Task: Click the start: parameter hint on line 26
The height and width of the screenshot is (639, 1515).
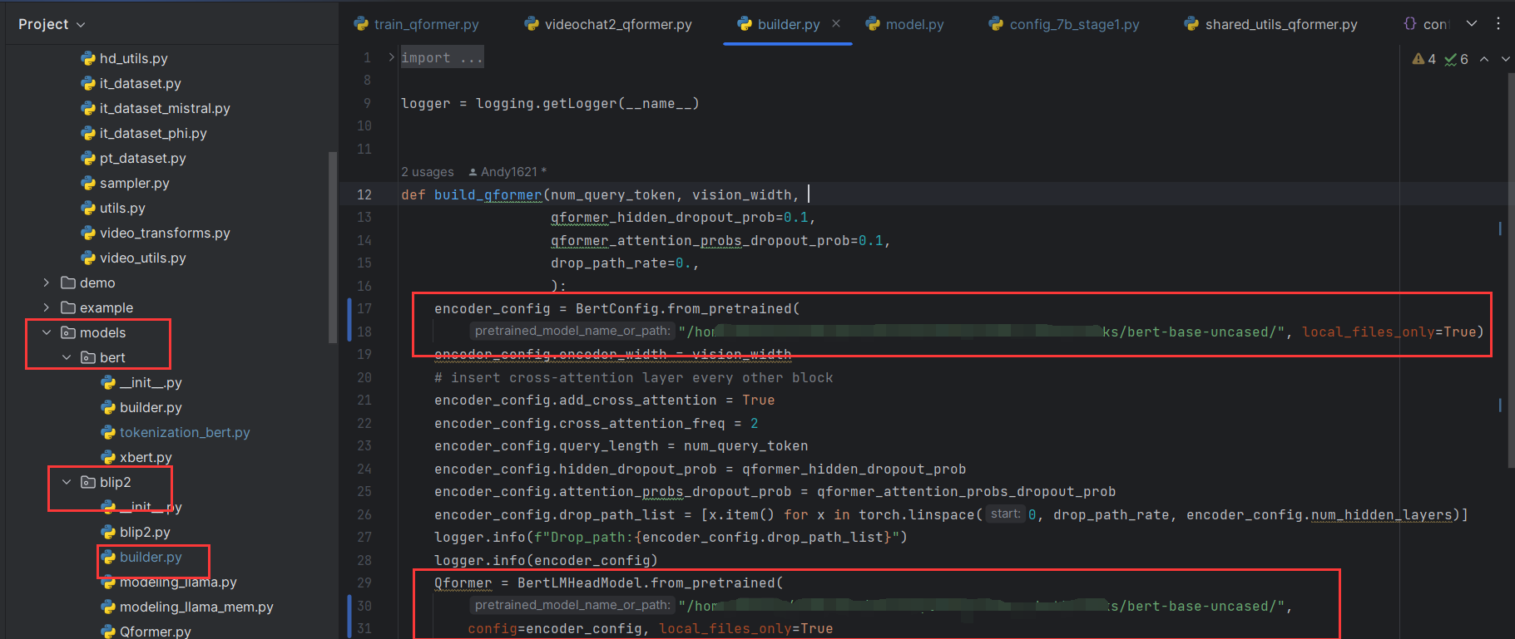Action: tap(1005, 514)
